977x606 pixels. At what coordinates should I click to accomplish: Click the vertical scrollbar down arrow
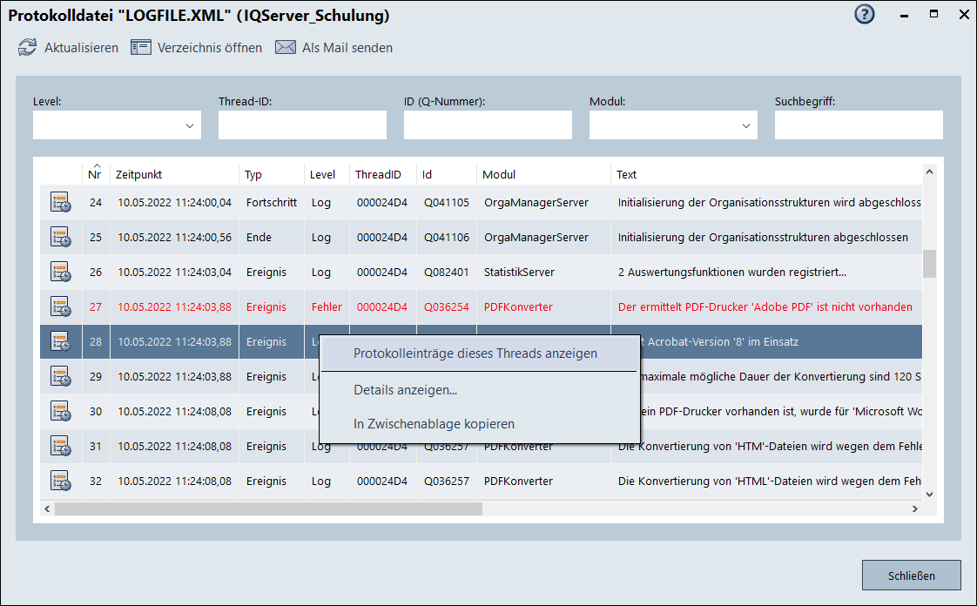(x=929, y=494)
